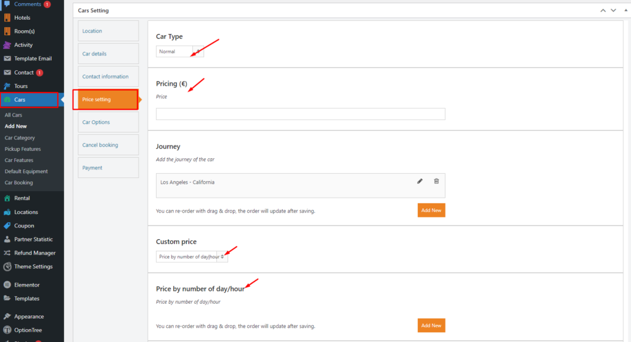The height and width of the screenshot is (342, 631).
Task: Open Pickup Features submenu link
Action: (23, 149)
